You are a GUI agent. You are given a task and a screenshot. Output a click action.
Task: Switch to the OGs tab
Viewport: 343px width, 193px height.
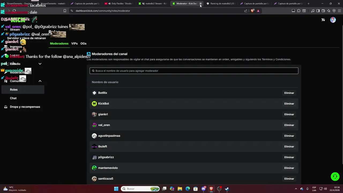83,43
